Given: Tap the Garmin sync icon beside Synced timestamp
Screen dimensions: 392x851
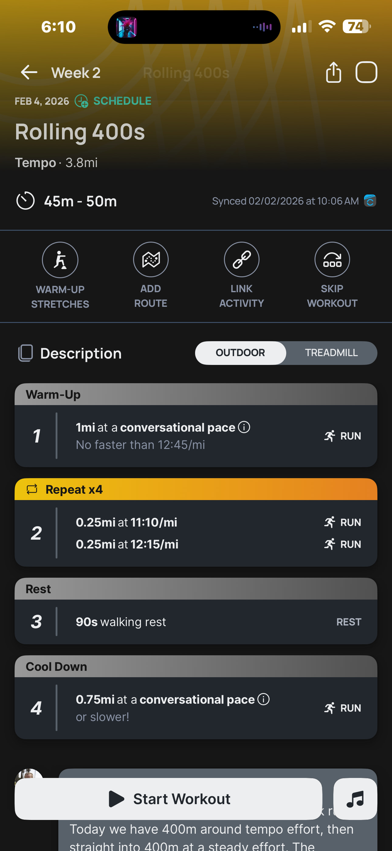Looking at the screenshot, I should [x=370, y=201].
